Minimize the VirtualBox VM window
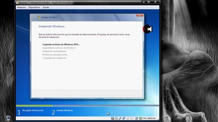This screenshot has width=218, height=122. tap(144, 2)
